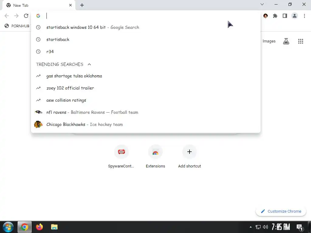Open the profile avatar menu
The width and height of the screenshot is (311, 233).
(x=295, y=16)
